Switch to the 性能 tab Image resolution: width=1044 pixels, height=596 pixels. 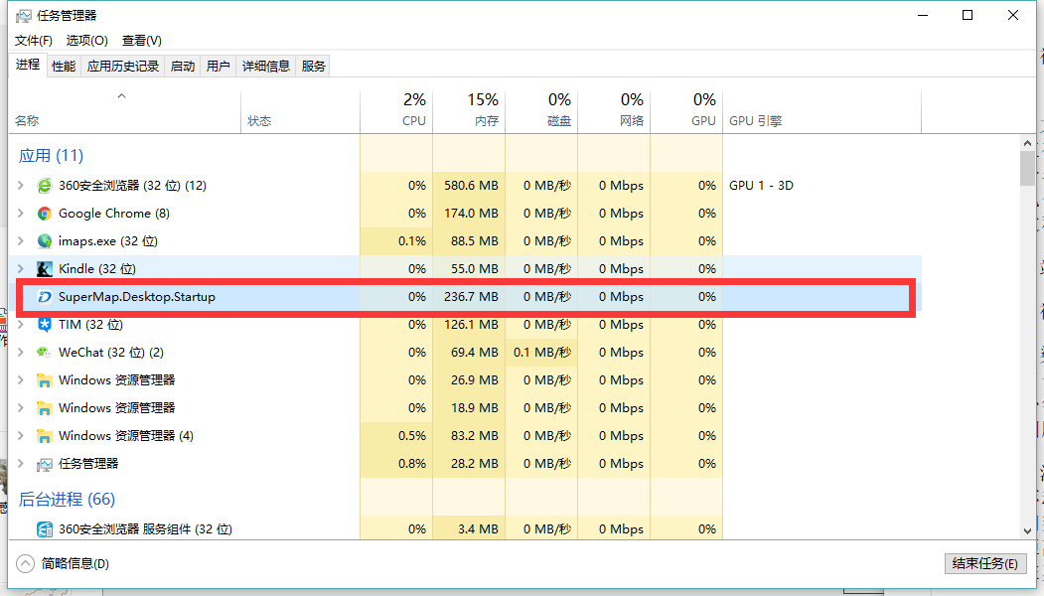(x=64, y=67)
